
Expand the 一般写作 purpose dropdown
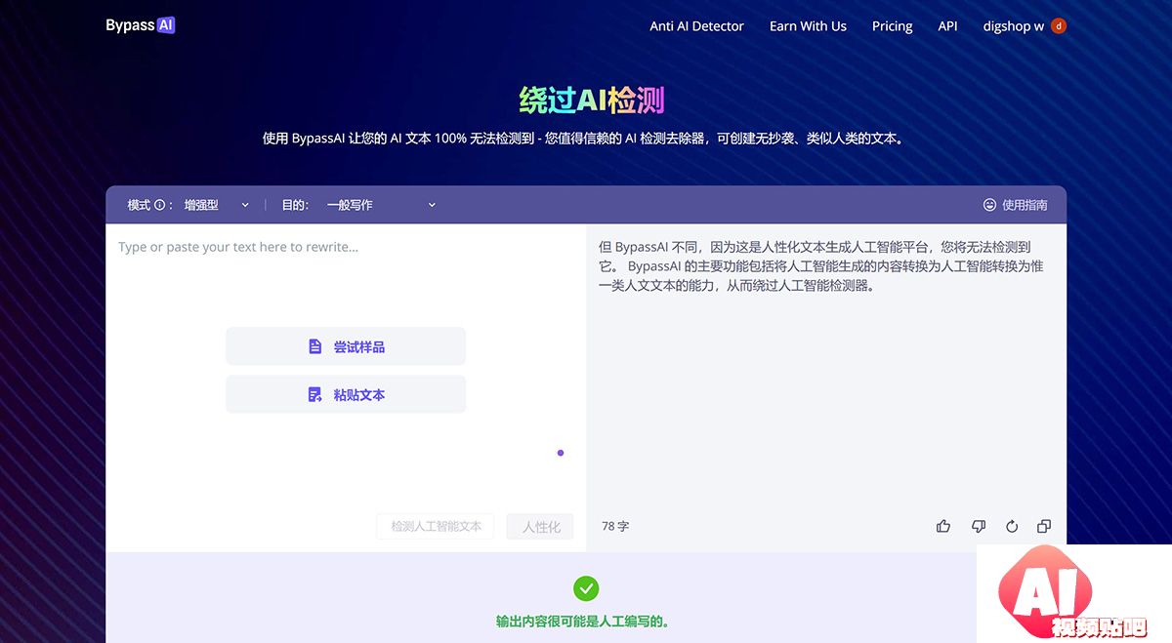pos(381,205)
